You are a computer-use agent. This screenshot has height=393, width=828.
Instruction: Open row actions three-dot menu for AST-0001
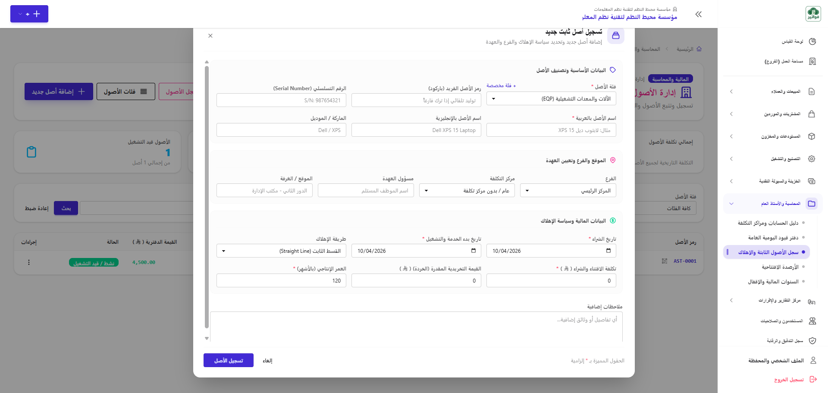pyautogui.click(x=29, y=262)
